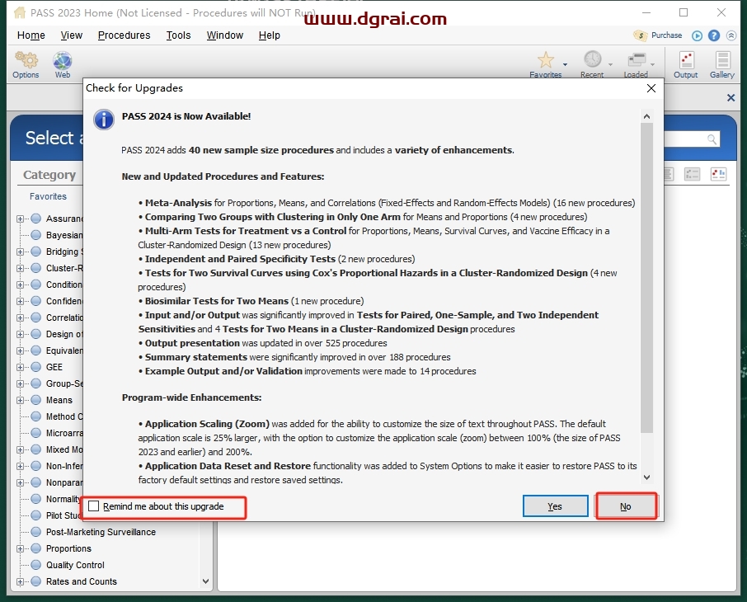Click the blue question mark help icon
The height and width of the screenshot is (602, 747).
point(714,35)
